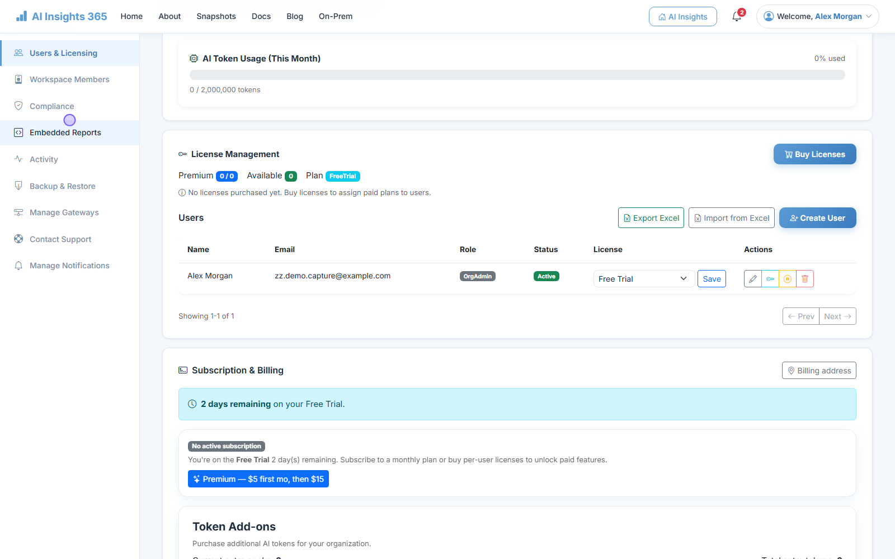Open Contact Support
This screenshot has width=895, height=559.
click(70, 239)
